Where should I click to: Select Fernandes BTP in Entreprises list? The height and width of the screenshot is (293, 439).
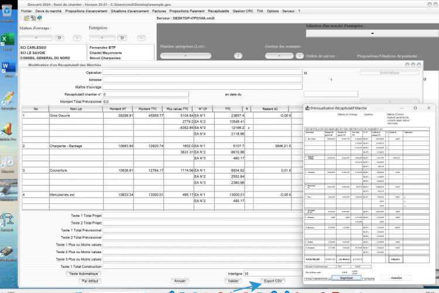click(102, 47)
